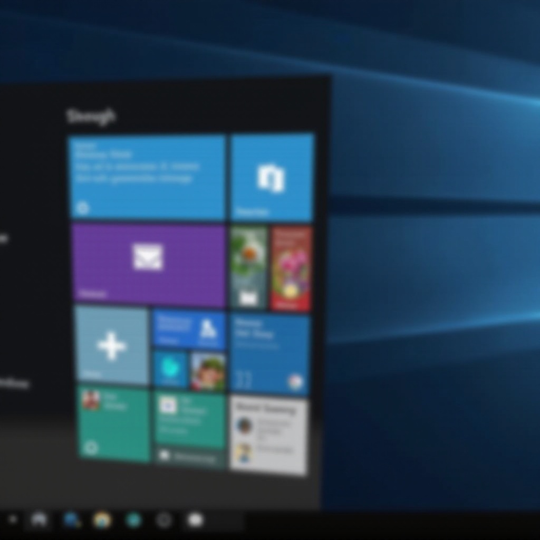Viewport: 540px width, 540px height.
Task: Click the blue globe taskbar icon
Action: click(x=72, y=520)
